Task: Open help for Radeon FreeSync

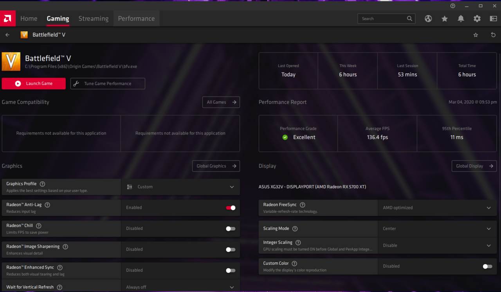Action: pyautogui.click(x=303, y=205)
